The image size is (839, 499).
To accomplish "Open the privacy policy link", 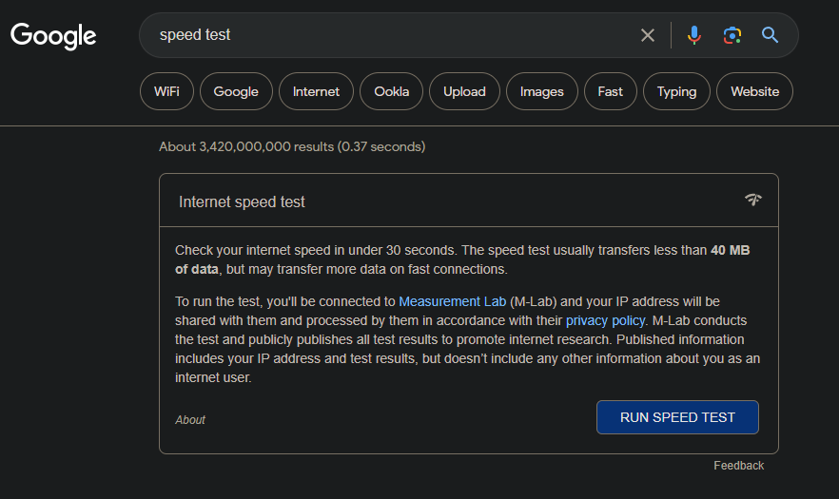I will click(605, 321).
